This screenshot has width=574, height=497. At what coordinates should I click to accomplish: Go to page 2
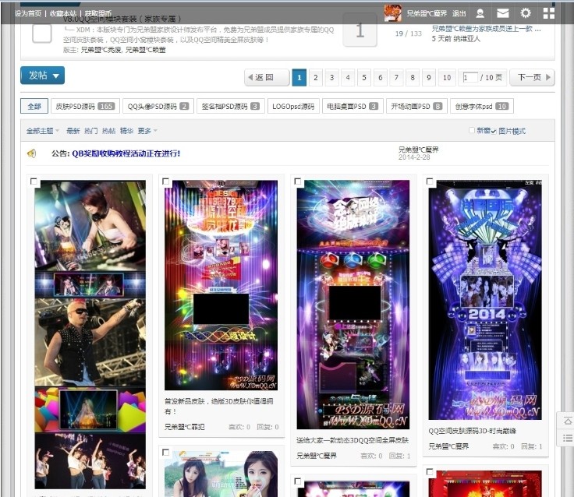click(x=316, y=78)
